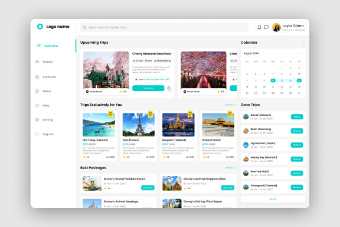Click the location pin on first South Korea card
The height and width of the screenshot is (227, 340).
[87, 92]
